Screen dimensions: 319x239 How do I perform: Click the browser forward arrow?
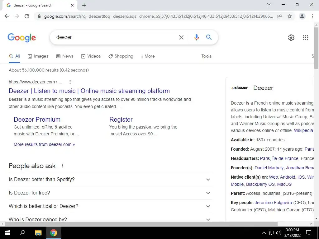click(x=17, y=16)
